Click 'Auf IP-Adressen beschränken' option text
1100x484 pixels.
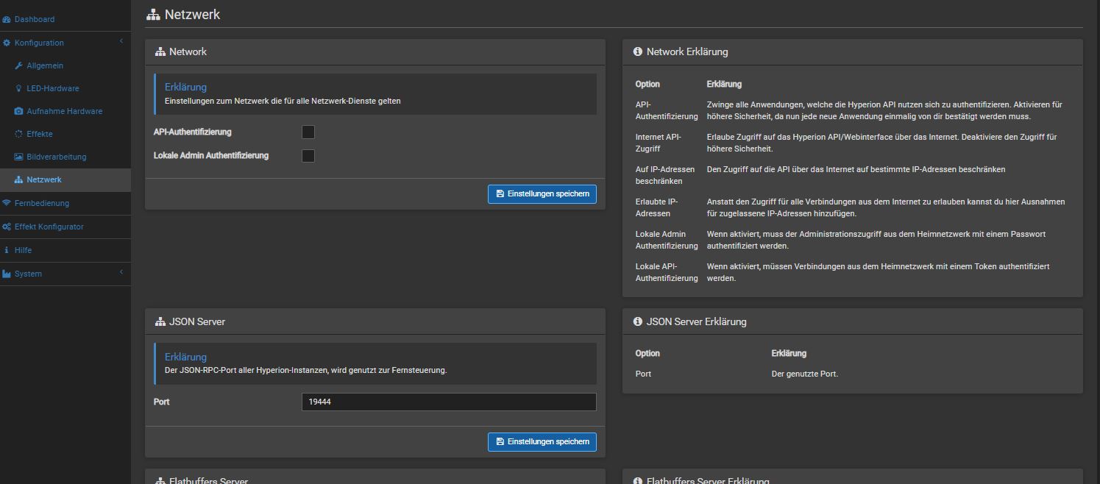tap(665, 175)
